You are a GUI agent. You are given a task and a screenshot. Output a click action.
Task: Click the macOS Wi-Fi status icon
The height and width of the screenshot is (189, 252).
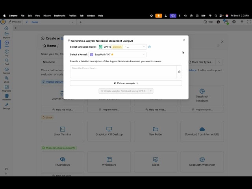pos(210,16)
